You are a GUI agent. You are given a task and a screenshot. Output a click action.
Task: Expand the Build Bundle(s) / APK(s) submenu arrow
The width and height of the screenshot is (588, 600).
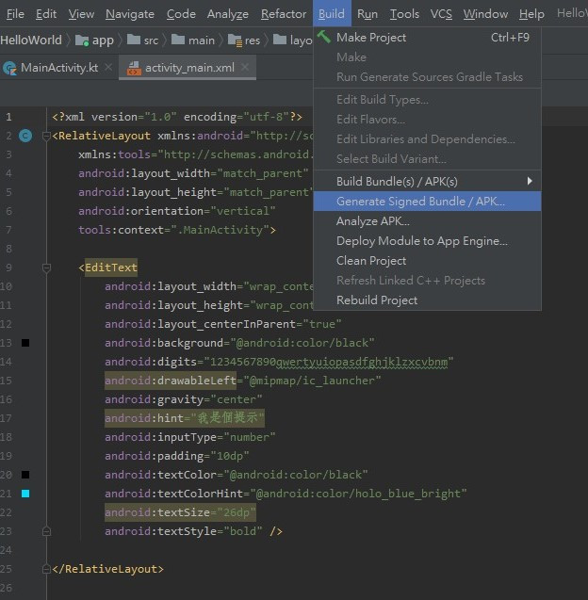[x=530, y=181]
